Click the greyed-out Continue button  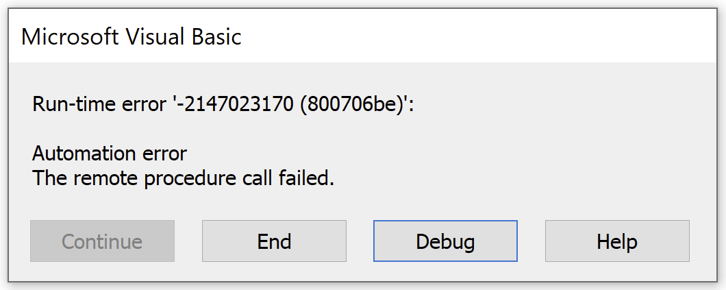102,241
